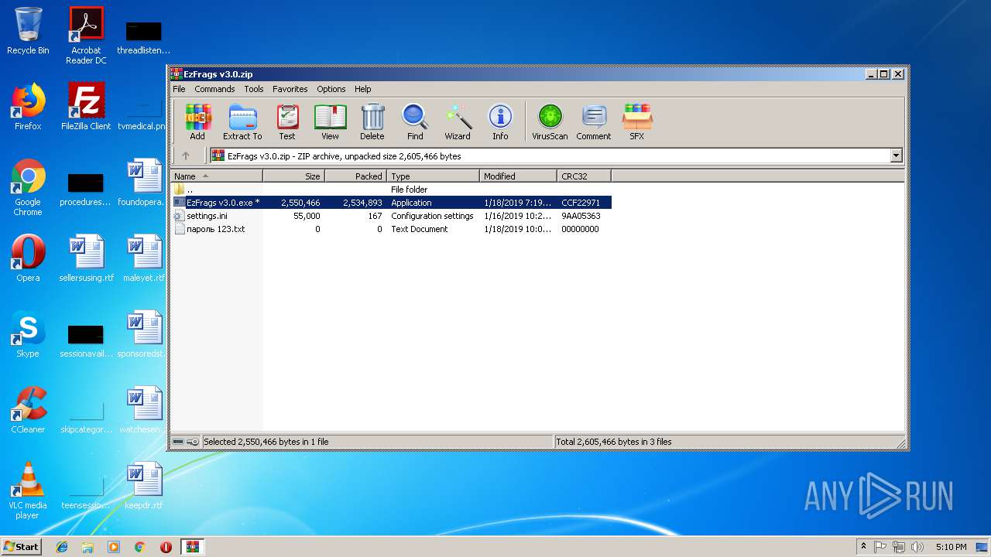991x557 pixels.
Task: Click the Delete trash can icon
Action: tap(372, 122)
